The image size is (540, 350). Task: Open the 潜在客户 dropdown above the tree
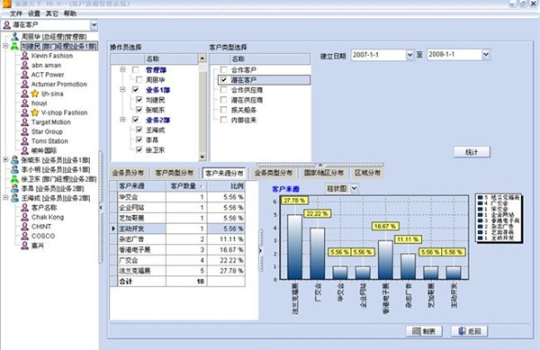[94, 25]
